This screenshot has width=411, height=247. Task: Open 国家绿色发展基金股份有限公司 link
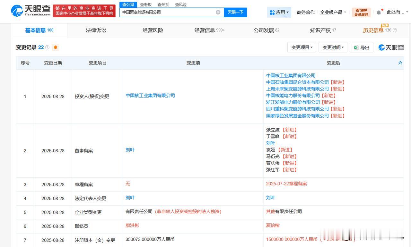click(298, 116)
